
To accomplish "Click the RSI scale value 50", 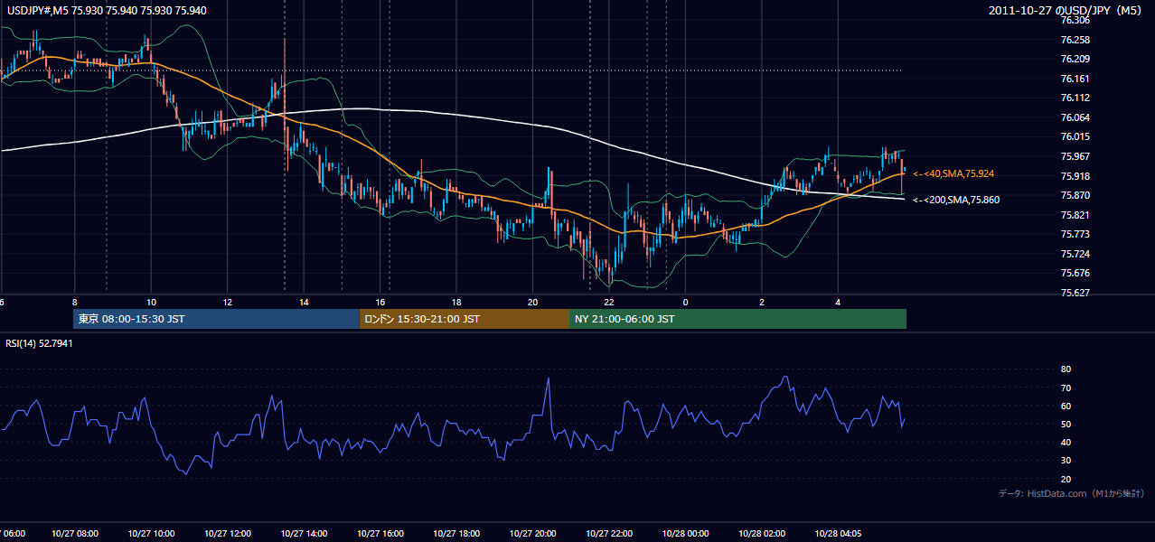I will [x=1066, y=424].
